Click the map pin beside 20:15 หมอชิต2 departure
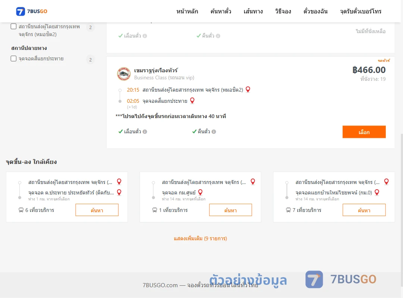This screenshot has width=403, height=298. pos(248,89)
